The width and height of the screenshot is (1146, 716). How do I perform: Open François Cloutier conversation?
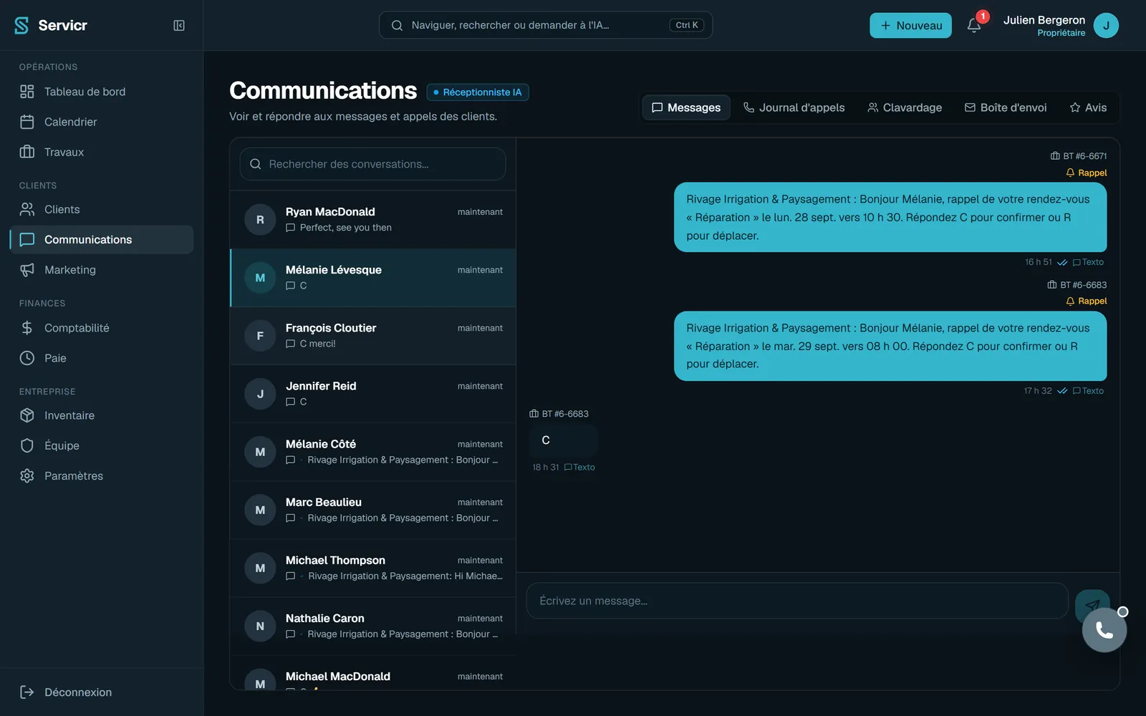(372, 336)
